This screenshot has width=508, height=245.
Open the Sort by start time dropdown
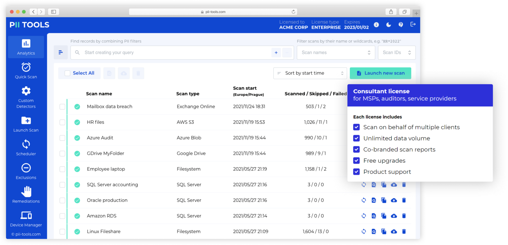click(310, 73)
